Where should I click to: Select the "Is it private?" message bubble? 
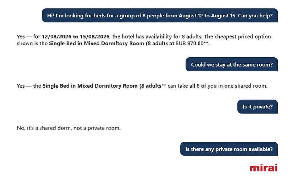click(x=258, y=107)
